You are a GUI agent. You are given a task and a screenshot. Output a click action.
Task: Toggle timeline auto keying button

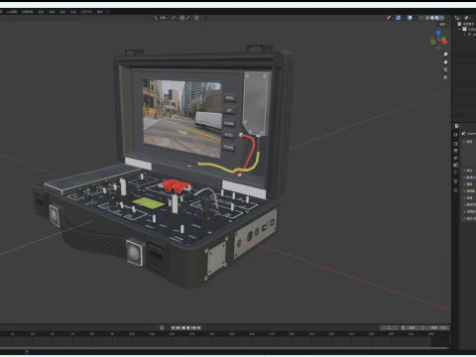pyautogui.click(x=162, y=328)
